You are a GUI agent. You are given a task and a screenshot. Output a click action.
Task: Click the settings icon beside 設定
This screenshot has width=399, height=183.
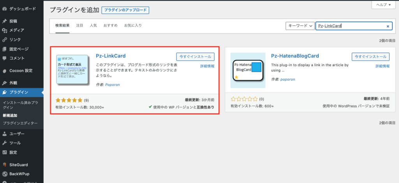point(4,153)
